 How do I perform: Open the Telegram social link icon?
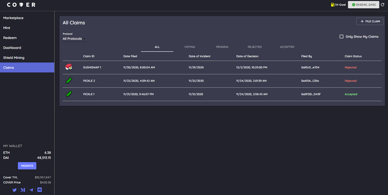31,190
